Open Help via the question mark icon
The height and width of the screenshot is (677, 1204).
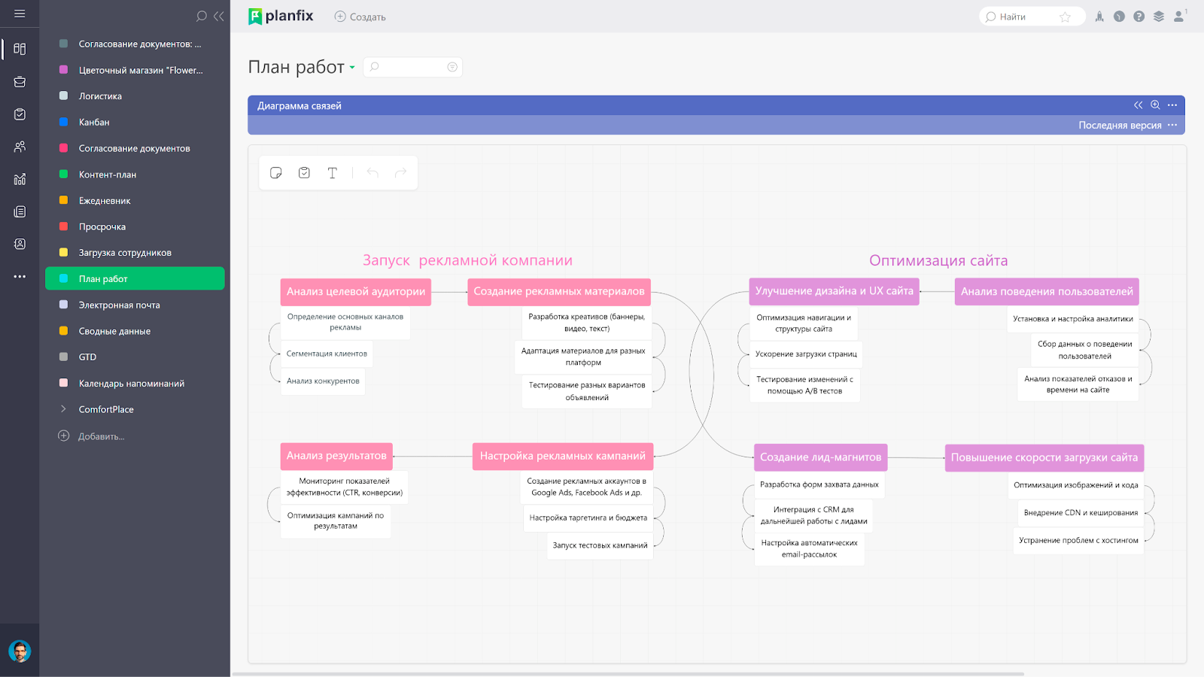(x=1139, y=17)
